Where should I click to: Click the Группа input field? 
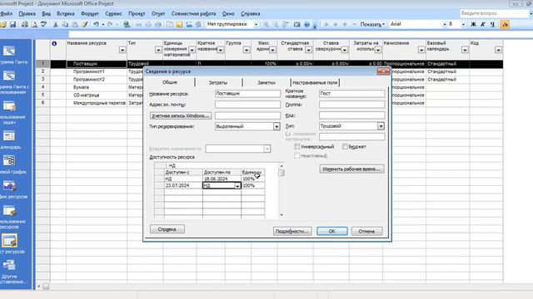coord(351,105)
